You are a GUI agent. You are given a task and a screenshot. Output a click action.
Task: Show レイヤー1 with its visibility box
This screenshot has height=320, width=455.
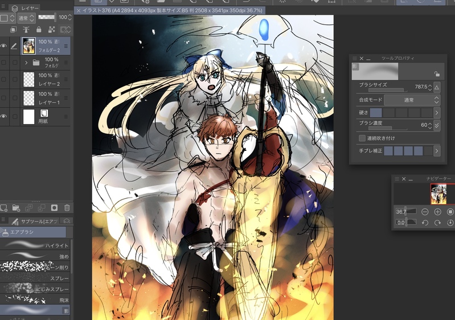[4, 98]
